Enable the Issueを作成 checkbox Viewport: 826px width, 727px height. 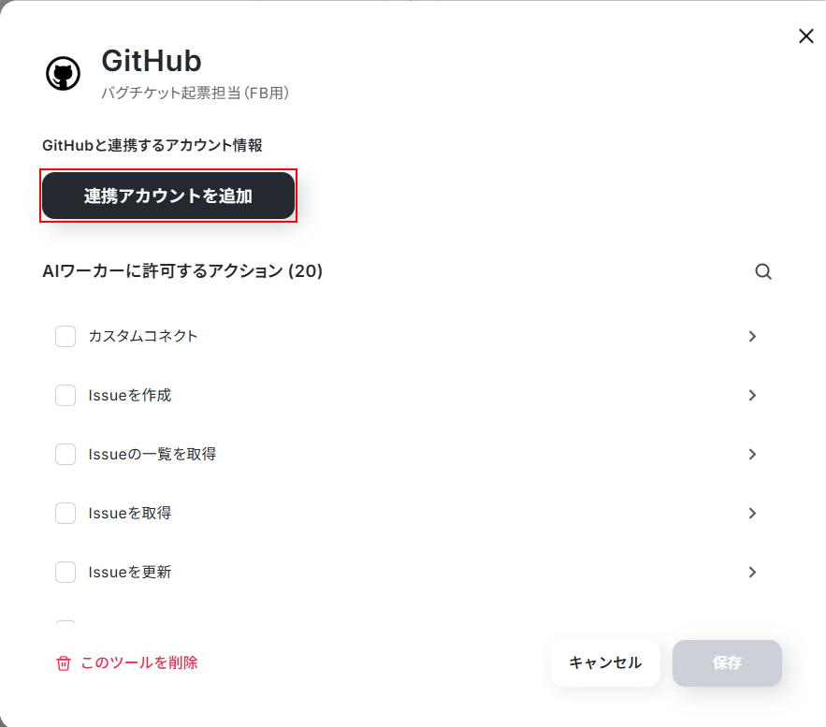point(65,395)
